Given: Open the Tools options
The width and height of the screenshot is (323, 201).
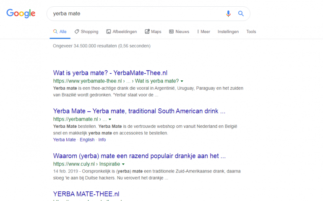Looking at the screenshot, I should (x=251, y=32).
